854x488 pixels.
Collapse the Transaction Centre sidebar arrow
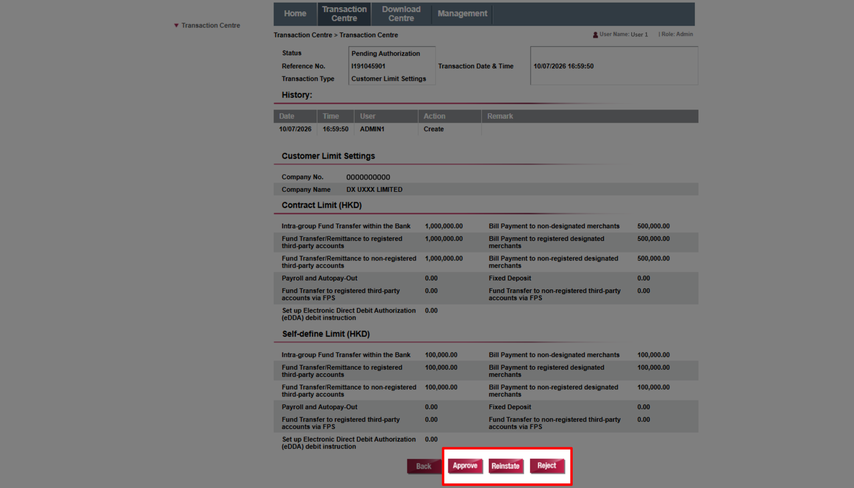pos(176,25)
